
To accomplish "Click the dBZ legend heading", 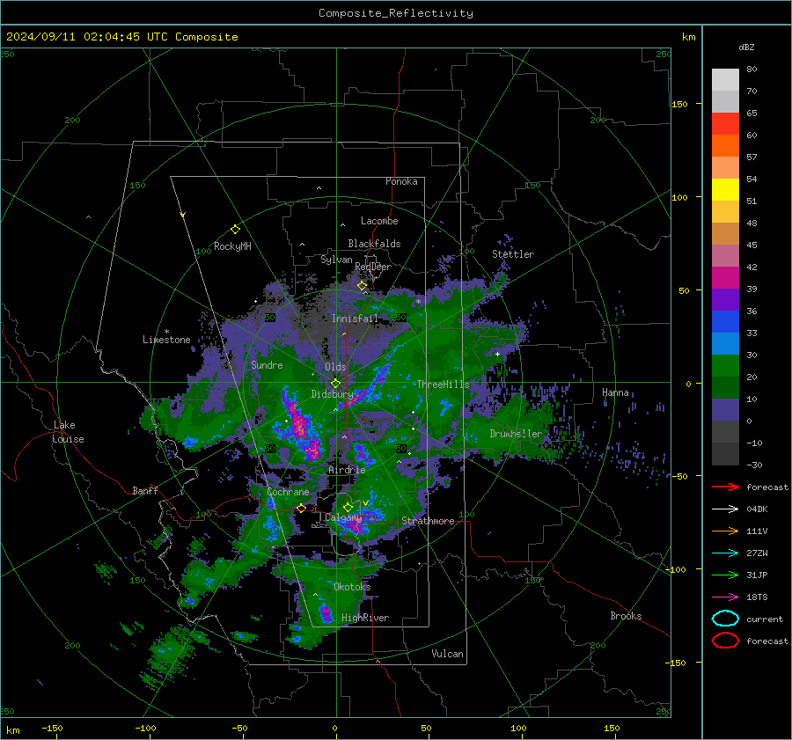I will (746, 48).
